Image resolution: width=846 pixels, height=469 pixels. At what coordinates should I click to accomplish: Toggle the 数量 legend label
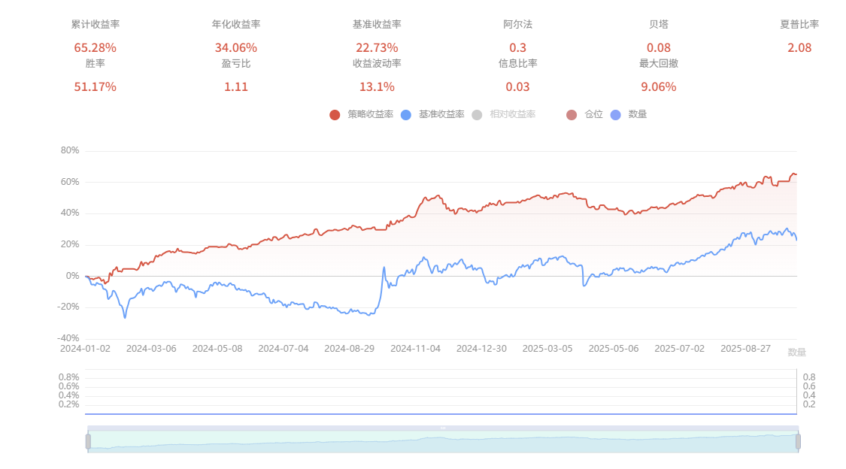tap(638, 114)
